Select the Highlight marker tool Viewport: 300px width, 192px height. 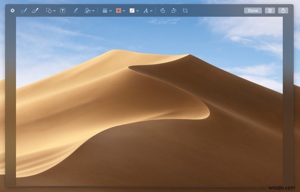pyautogui.click(x=76, y=11)
